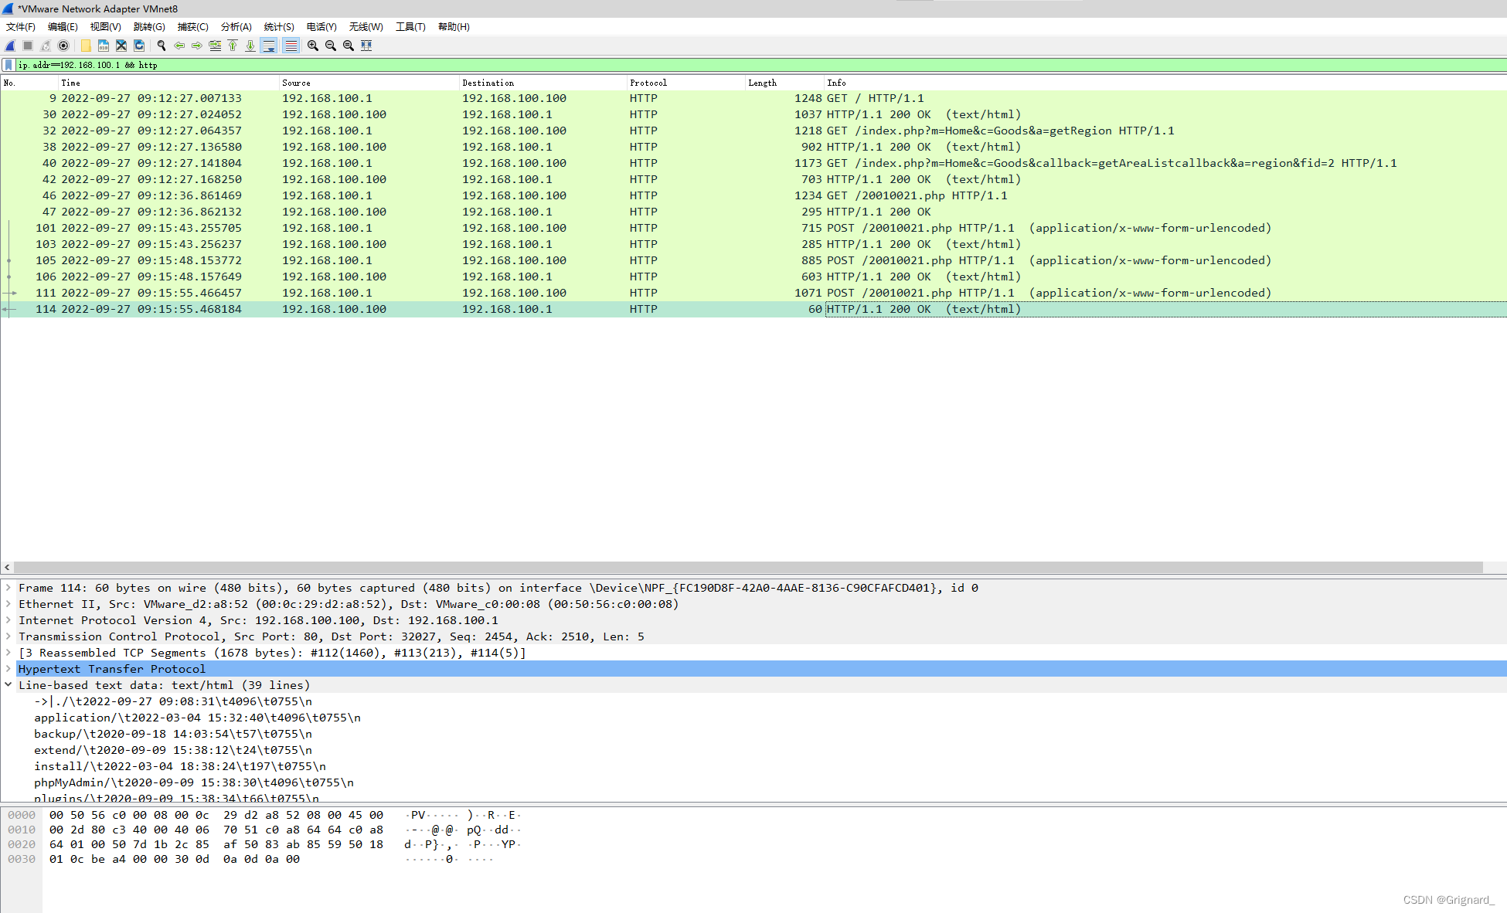Viewport: 1507px width, 913px height.
Task: Select packet 32 GET getRegion request
Action: tap(753, 131)
